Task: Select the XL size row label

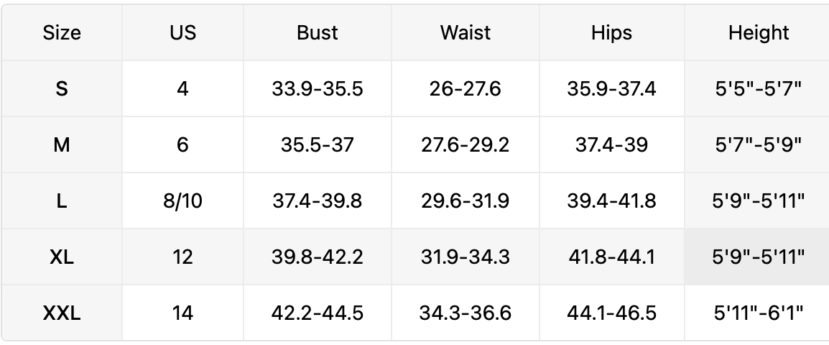Action: pos(62,257)
